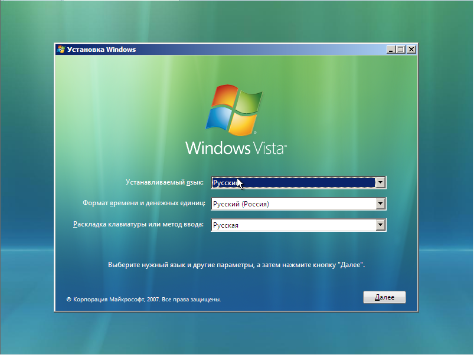The width and height of the screenshot is (474, 355).
Task: Click the Корпорация Майкрософт copyright text
Action: tap(143, 300)
